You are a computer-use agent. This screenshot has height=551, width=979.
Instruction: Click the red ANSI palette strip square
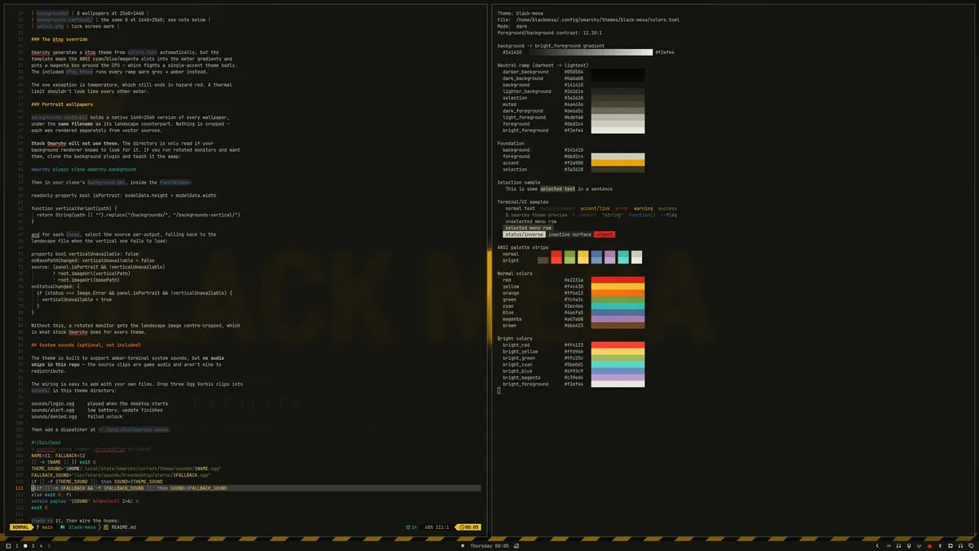556,257
